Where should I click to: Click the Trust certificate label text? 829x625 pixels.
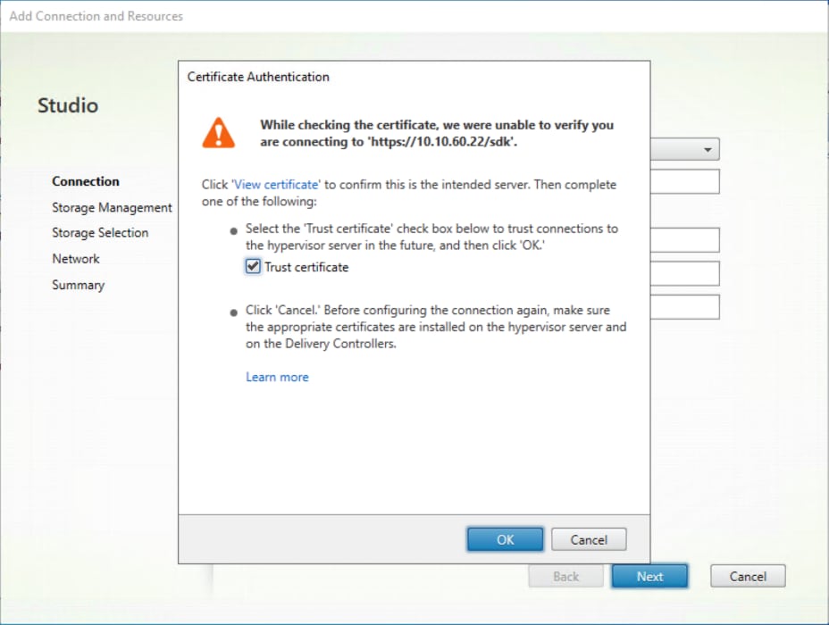pyautogui.click(x=306, y=267)
